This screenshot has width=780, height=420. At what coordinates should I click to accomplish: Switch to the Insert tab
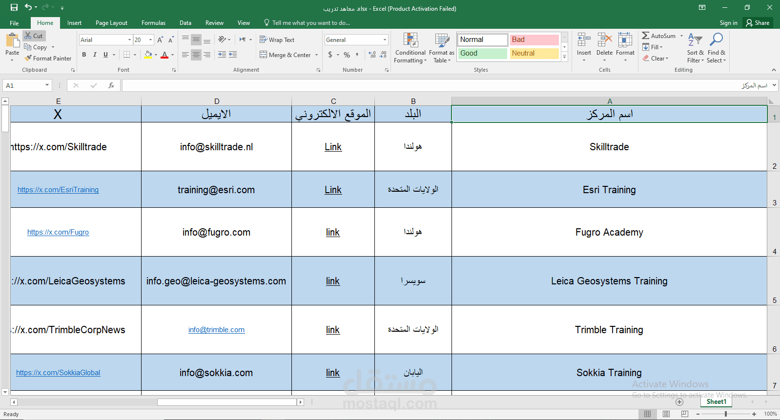[x=74, y=23]
